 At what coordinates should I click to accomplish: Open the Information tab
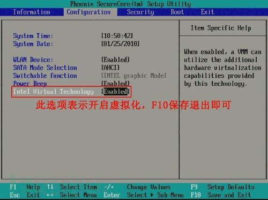click(32, 12)
